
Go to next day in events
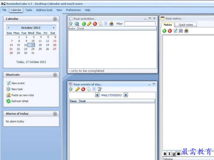click(126, 95)
